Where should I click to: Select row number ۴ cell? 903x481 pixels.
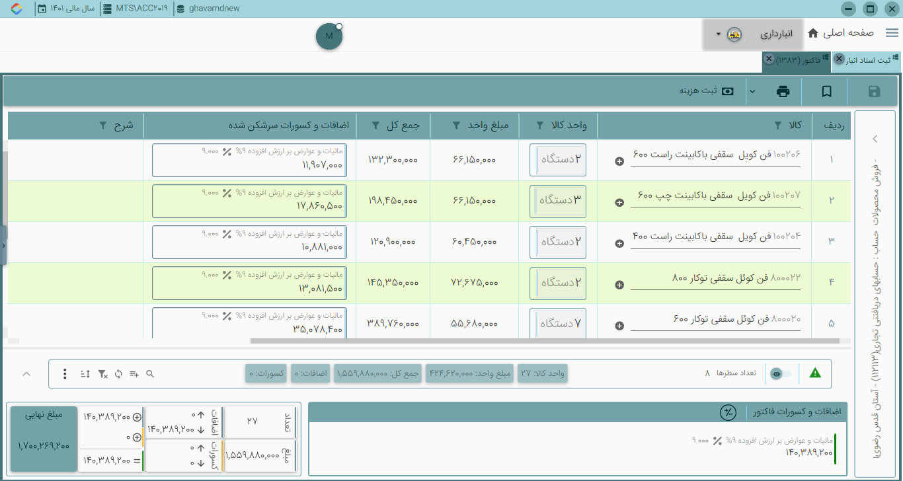[x=832, y=283]
